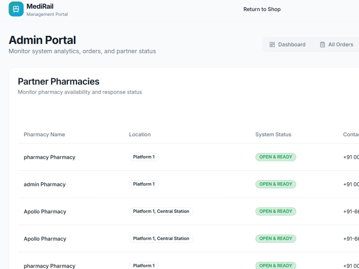The width and height of the screenshot is (359, 269).
Task: Click second Platform 1, Central Station badge
Action: [x=161, y=239]
